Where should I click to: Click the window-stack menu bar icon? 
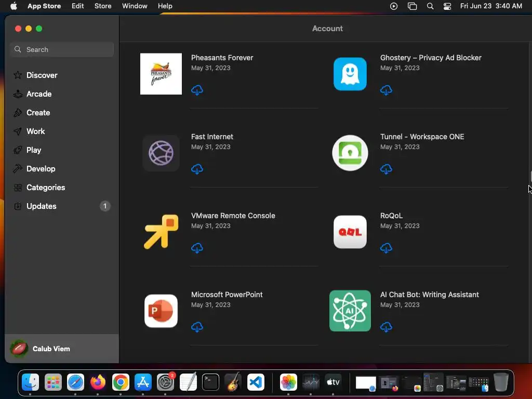tap(412, 6)
